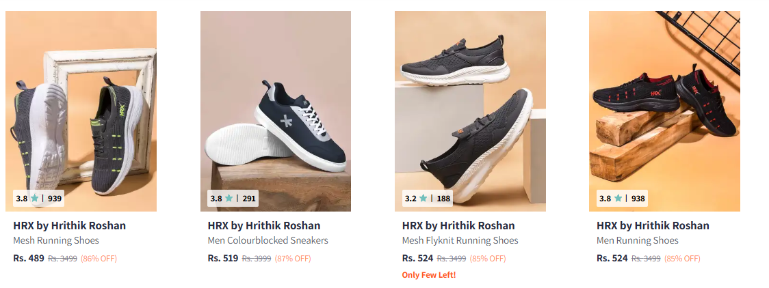Click the 86% OFF discount label
The width and height of the screenshot is (769, 288).
click(99, 259)
